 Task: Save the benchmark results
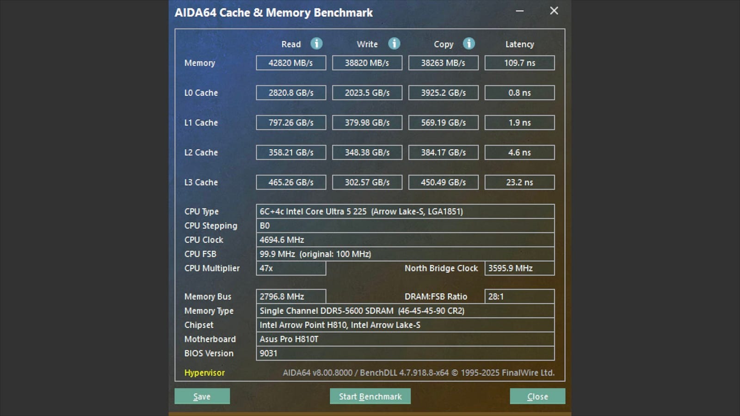pos(202,396)
